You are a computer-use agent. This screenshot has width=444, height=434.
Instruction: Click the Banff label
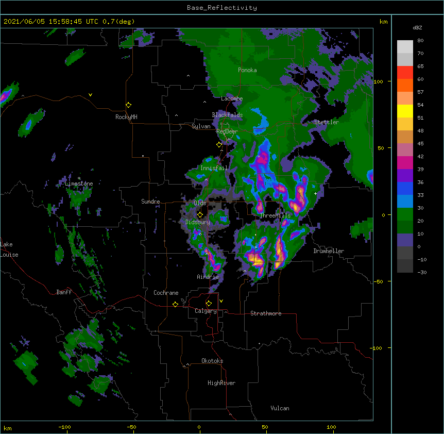coord(64,292)
